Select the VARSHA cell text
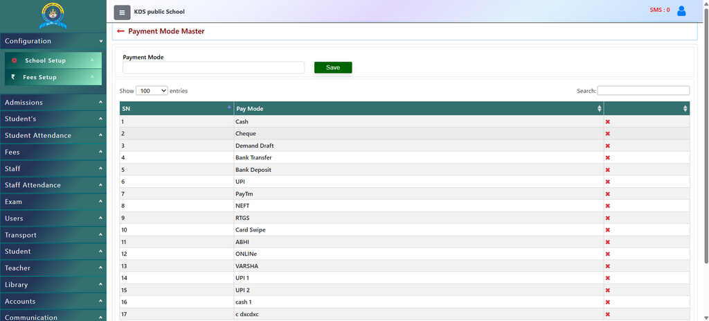This screenshot has width=709, height=321. (x=247, y=266)
